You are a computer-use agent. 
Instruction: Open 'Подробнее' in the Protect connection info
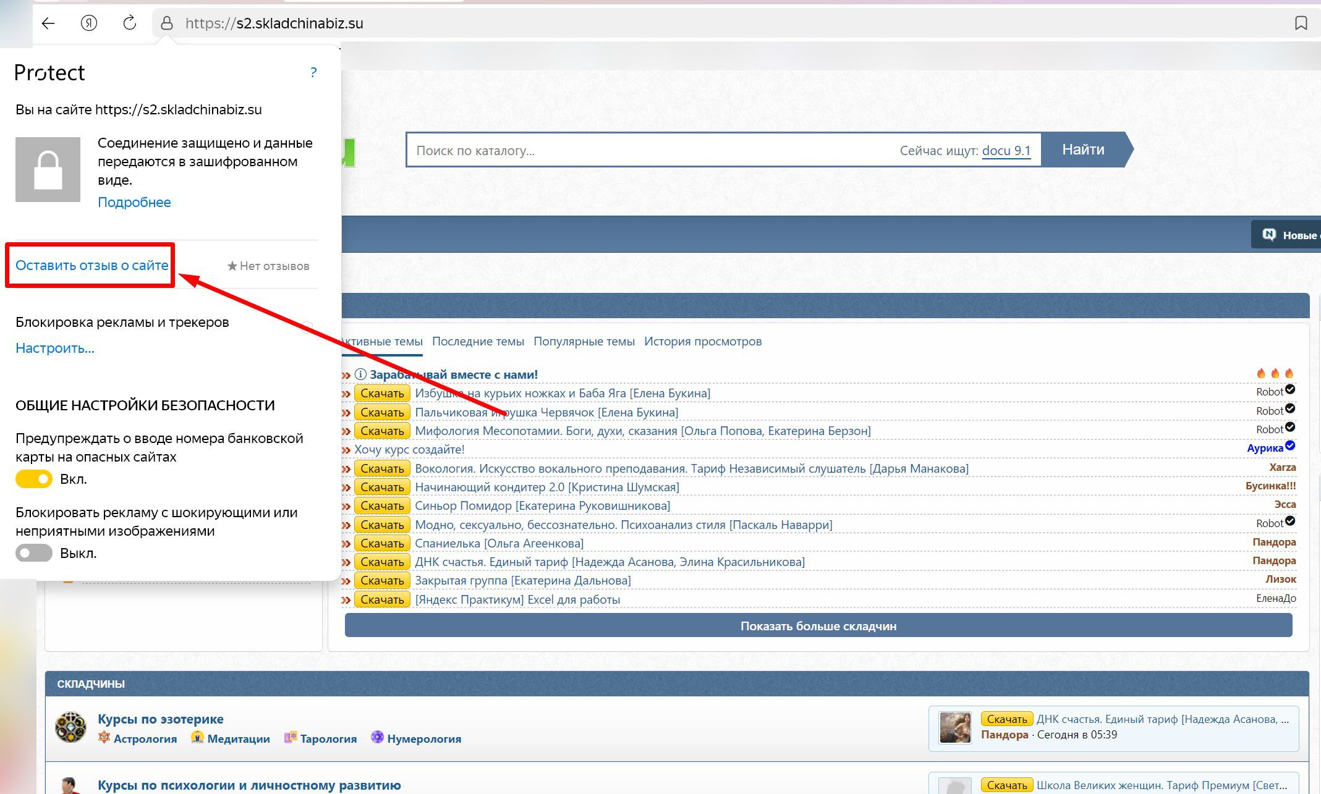(x=134, y=201)
